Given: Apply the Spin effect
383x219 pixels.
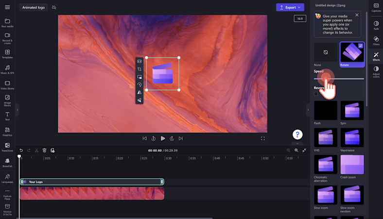Looking at the screenshot, I should [352, 110].
